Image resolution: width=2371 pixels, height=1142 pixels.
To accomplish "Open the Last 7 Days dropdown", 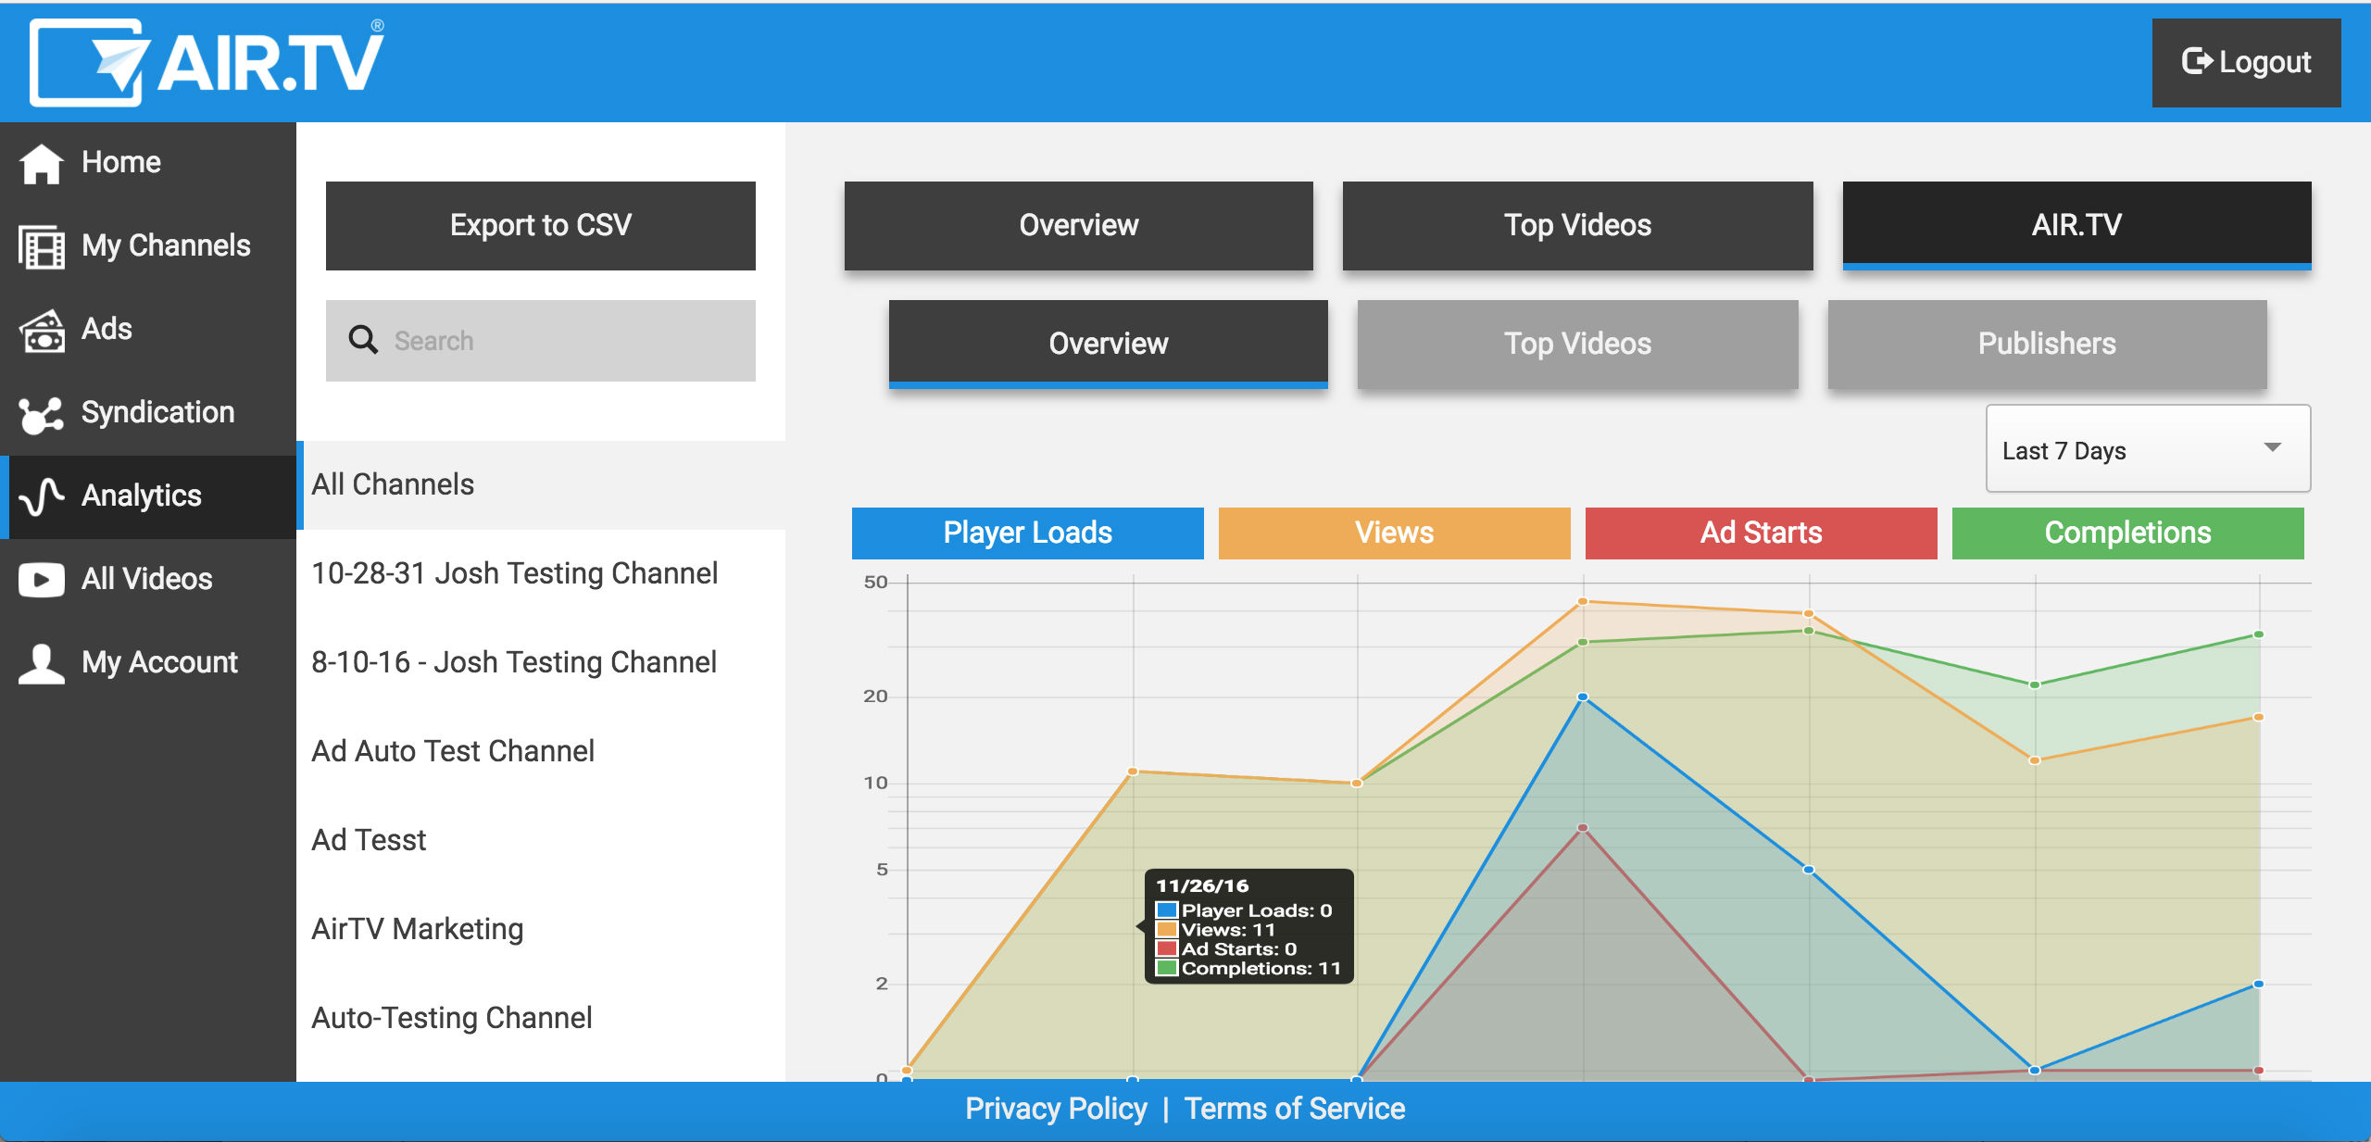I will 2147,449.
